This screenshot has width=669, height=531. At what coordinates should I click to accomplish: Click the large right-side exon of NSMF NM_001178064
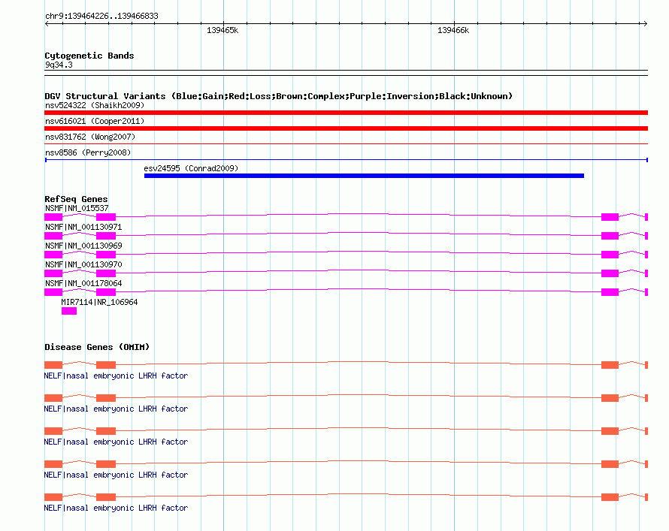[x=610, y=292]
